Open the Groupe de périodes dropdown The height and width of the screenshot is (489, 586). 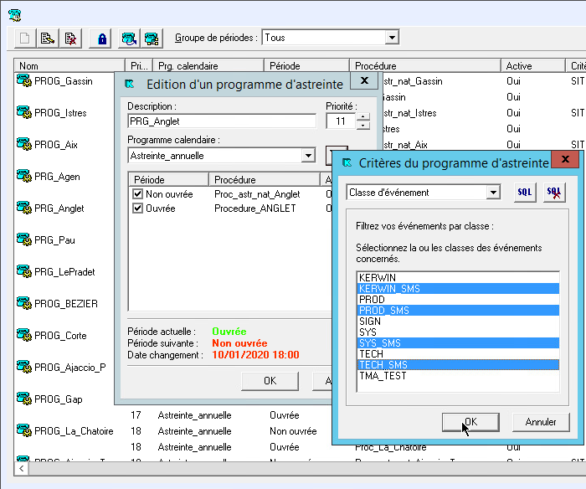click(x=392, y=38)
